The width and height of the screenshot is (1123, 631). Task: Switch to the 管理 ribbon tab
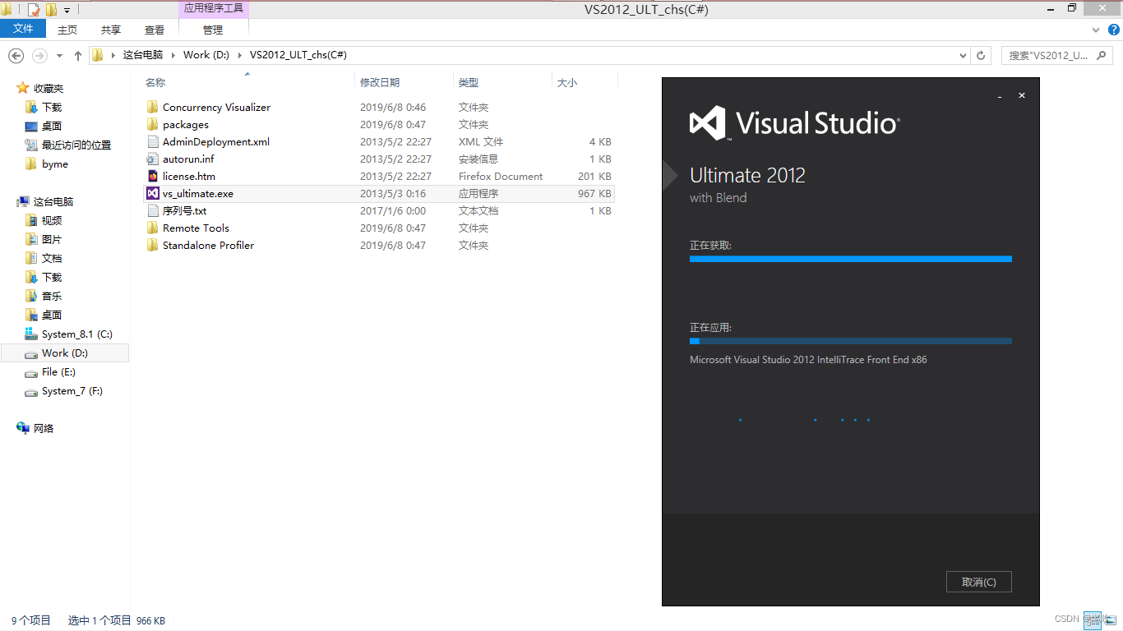pos(213,30)
